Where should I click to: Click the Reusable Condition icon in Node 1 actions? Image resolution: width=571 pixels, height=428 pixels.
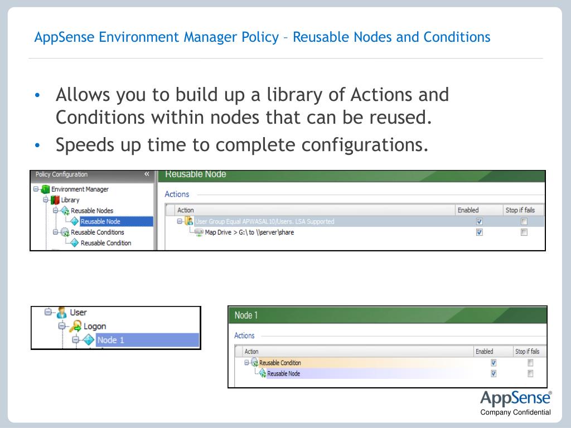[x=254, y=362]
